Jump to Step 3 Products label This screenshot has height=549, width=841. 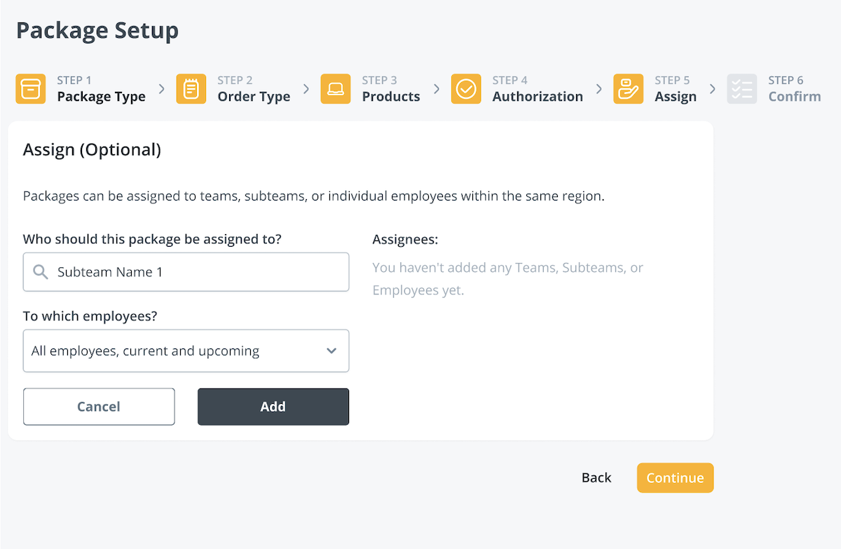pyautogui.click(x=390, y=96)
